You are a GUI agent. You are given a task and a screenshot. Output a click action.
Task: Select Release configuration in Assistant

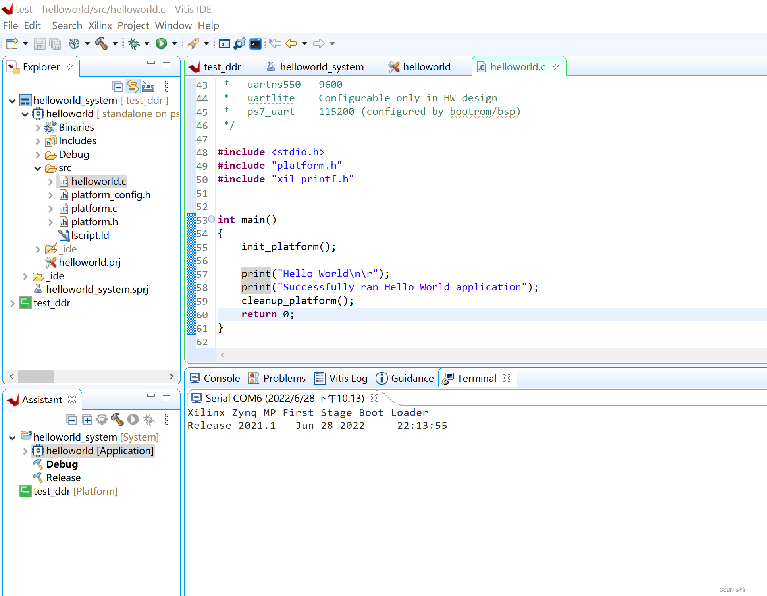[63, 478]
